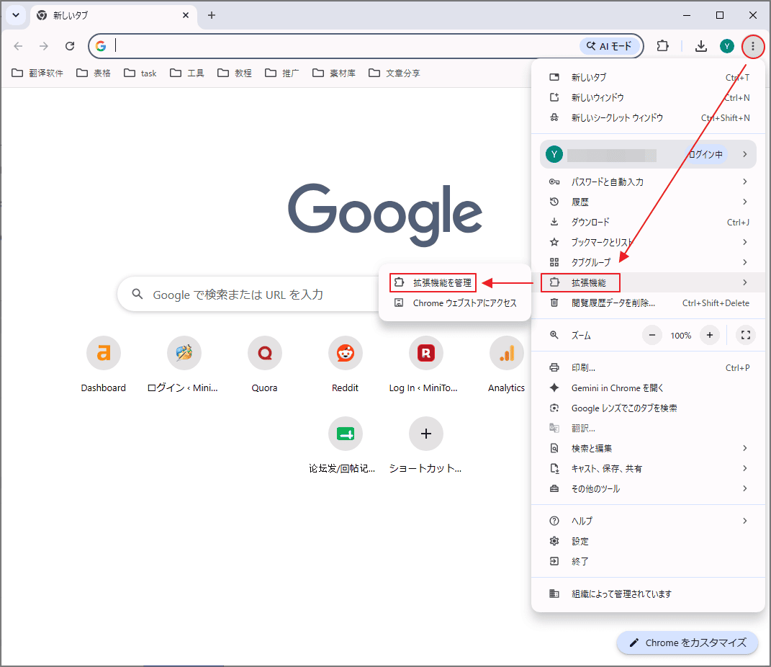Open the 表格 bookmark folder

94,73
